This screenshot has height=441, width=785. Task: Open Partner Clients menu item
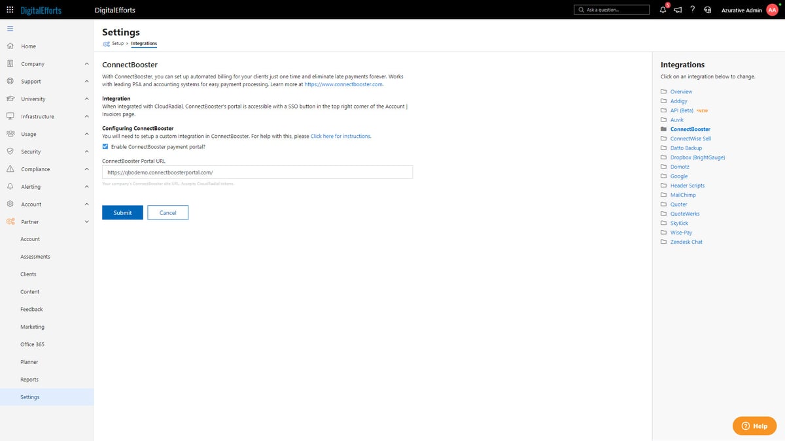[28, 274]
